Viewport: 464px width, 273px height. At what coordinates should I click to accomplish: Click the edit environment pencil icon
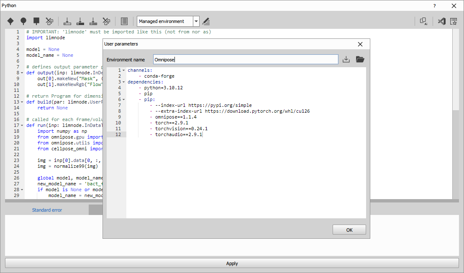coord(206,21)
